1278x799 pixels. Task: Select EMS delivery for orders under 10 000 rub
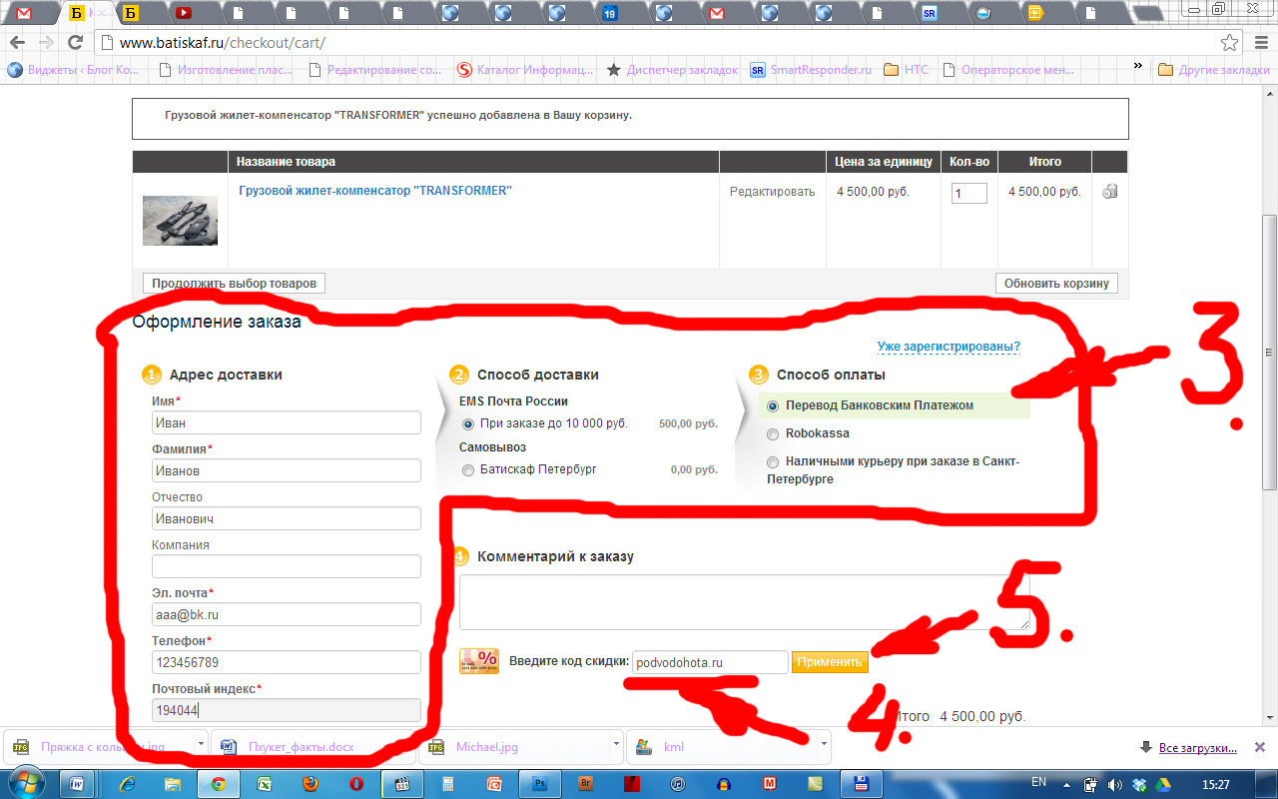coord(468,423)
